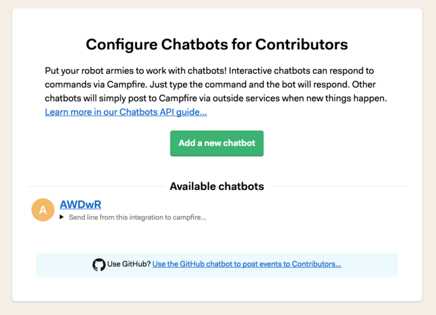Click the empty right side of the light-blue GitHub banner
Screen dimensions: 436x315
coord(370,265)
